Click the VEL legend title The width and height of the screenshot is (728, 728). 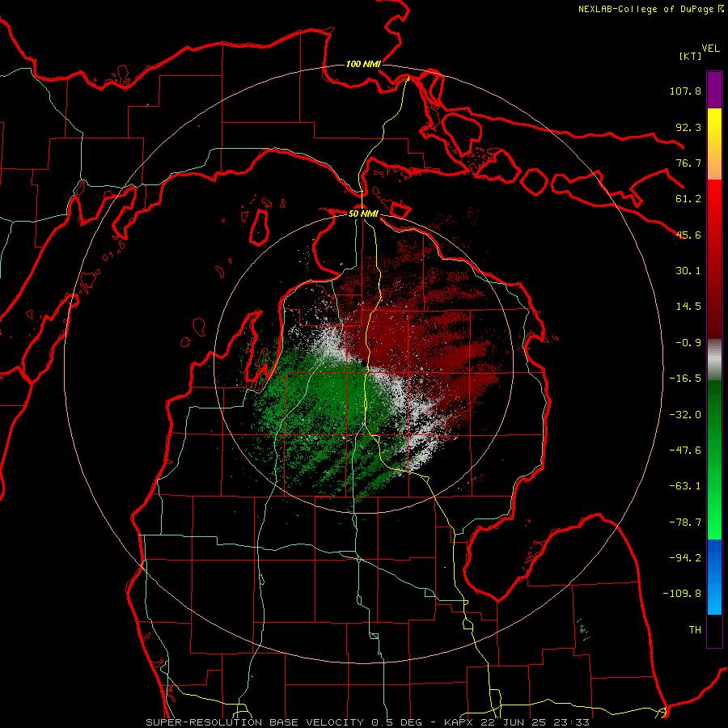click(710, 49)
